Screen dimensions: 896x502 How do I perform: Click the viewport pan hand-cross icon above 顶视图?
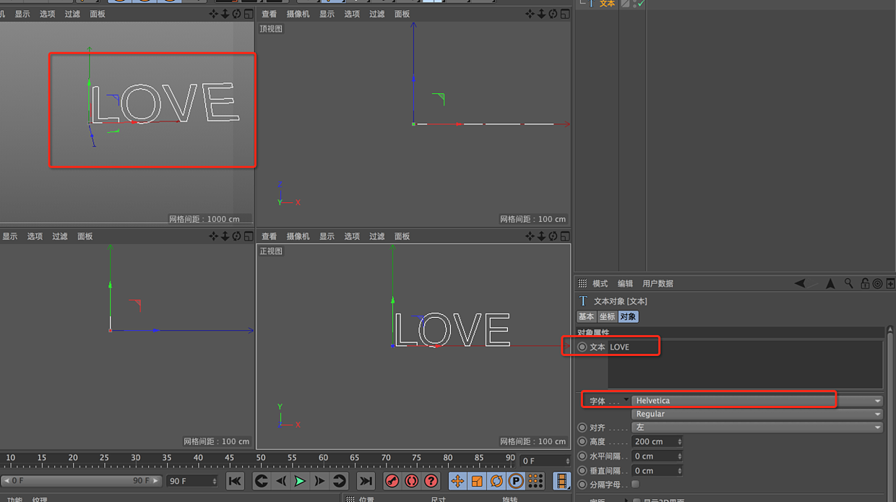[530, 13]
